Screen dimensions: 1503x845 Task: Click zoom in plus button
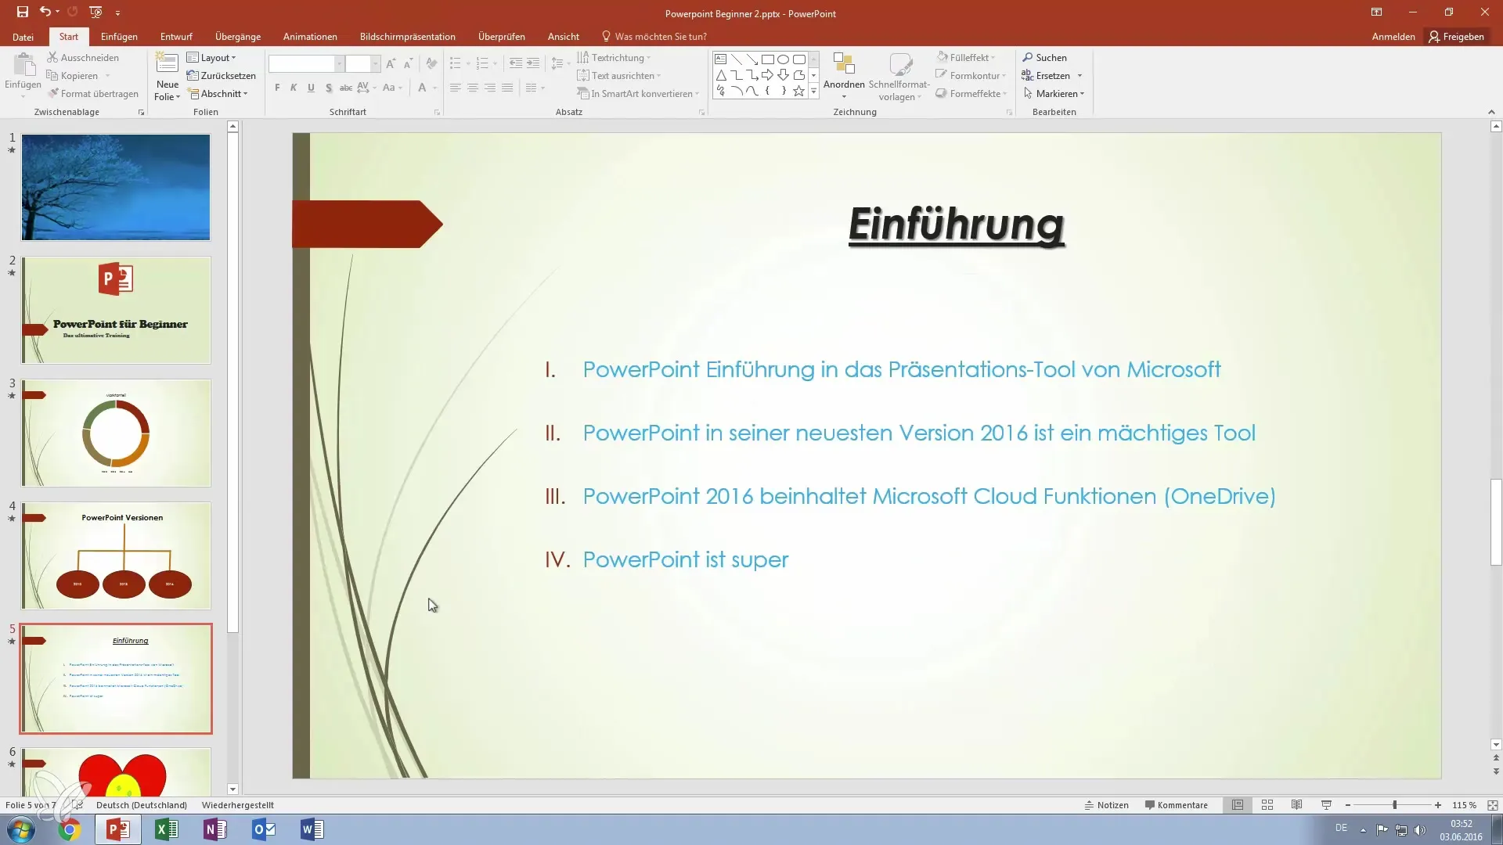click(1438, 805)
